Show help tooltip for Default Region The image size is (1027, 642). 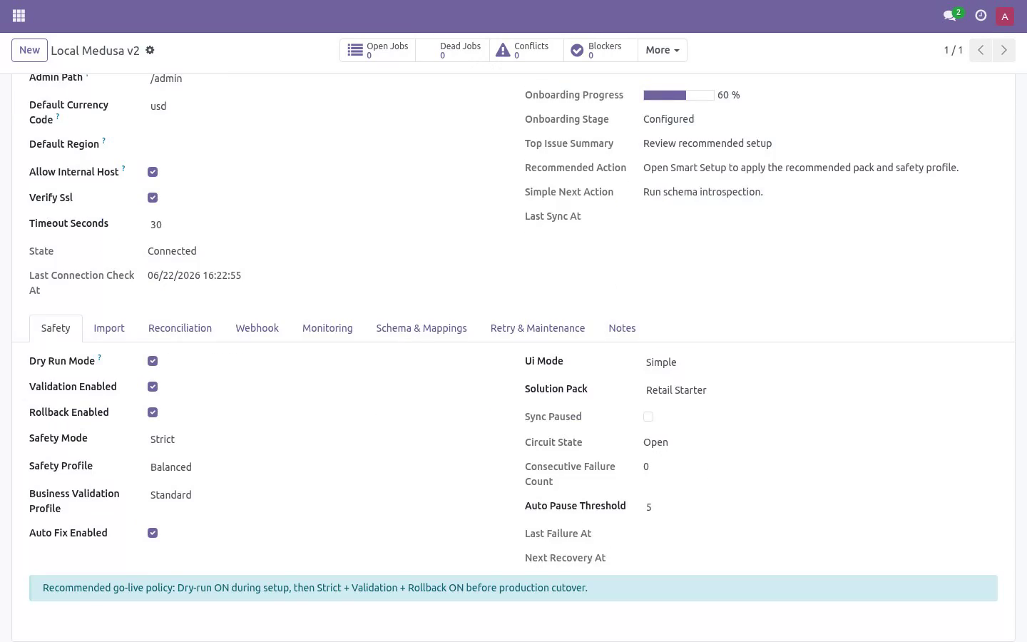coord(103,141)
